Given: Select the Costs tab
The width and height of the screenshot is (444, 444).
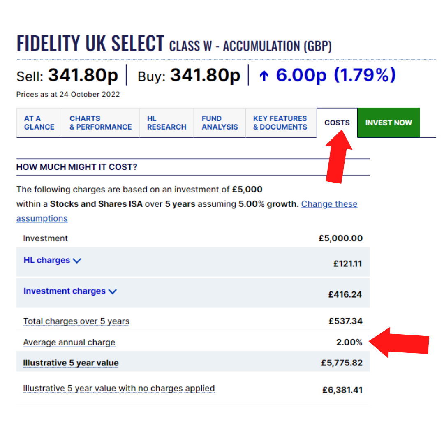Looking at the screenshot, I should pyautogui.click(x=337, y=123).
